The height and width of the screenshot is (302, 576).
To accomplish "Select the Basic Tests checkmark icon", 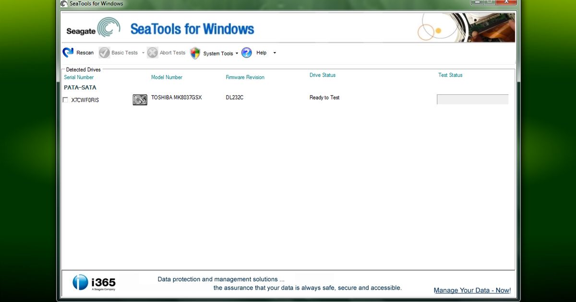I will (x=104, y=53).
